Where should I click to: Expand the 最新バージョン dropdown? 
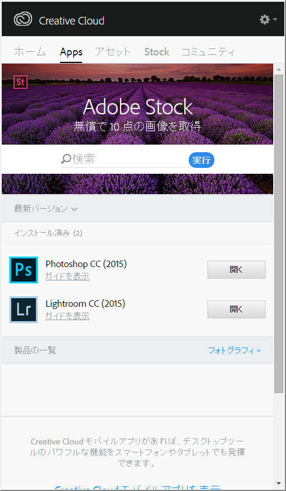click(45, 209)
